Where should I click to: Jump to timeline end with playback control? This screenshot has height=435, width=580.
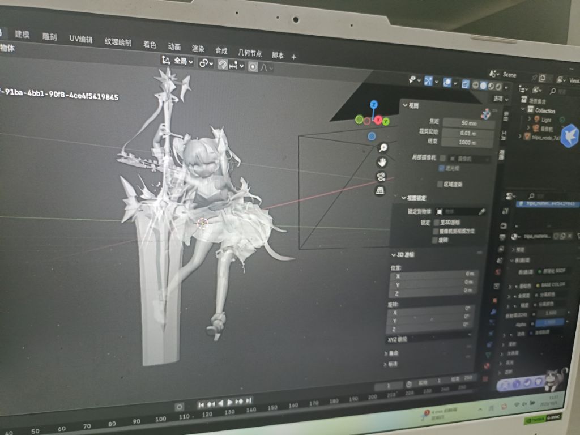click(x=249, y=400)
